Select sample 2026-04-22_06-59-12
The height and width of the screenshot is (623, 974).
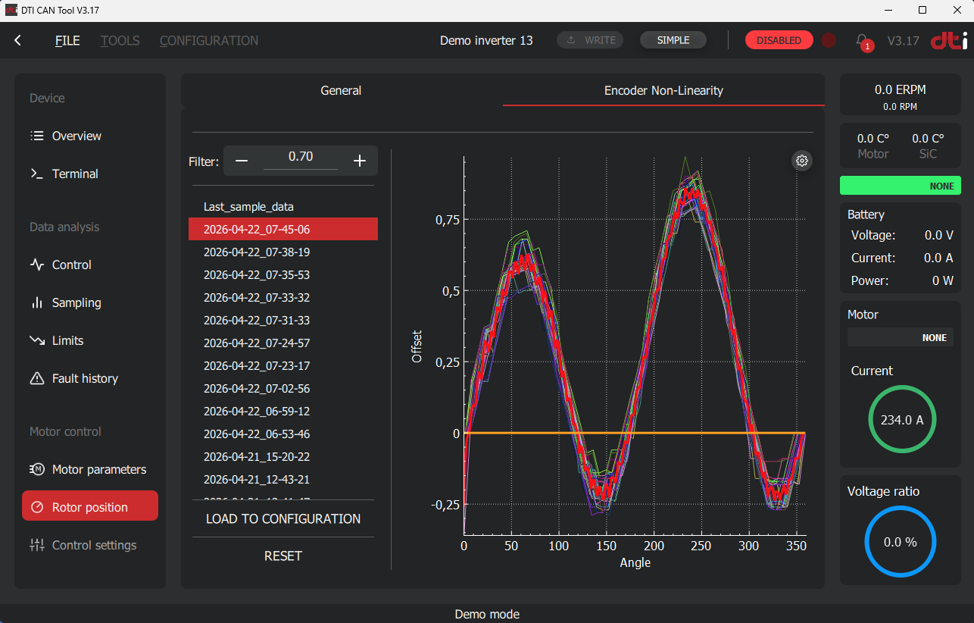coord(283,411)
